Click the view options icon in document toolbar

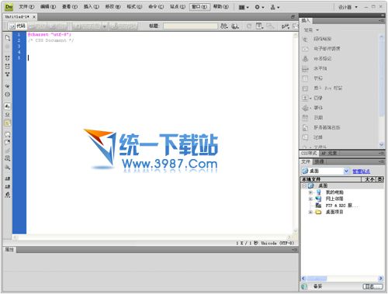tap(259, 26)
